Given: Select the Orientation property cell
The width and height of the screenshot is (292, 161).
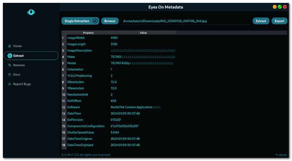Looking at the screenshot, I should click(x=88, y=70).
